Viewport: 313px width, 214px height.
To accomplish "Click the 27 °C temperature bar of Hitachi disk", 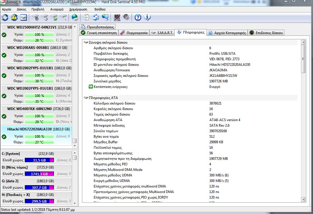I will tap(39, 142).
